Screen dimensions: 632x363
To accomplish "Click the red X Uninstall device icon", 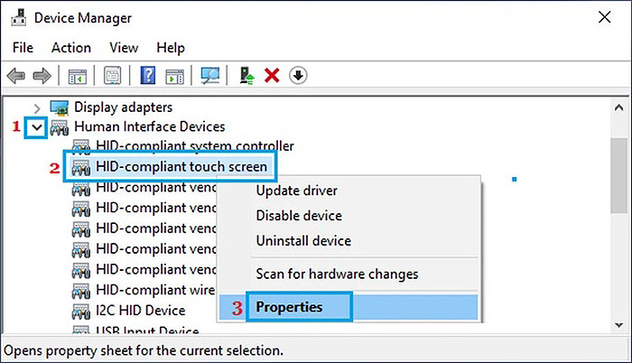I will point(272,76).
